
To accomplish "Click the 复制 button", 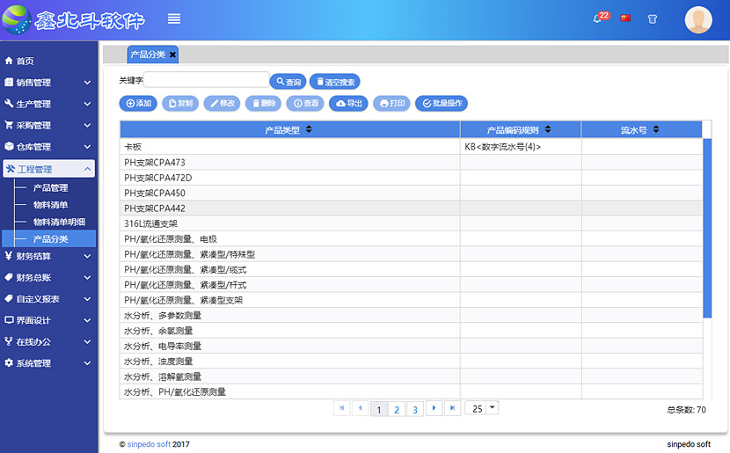I will pyautogui.click(x=180, y=104).
